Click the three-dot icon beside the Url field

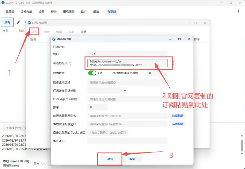point(173,63)
